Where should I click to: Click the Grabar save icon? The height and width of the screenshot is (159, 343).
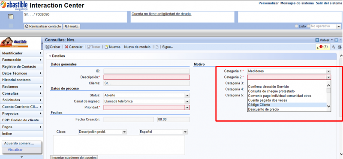click(x=48, y=47)
